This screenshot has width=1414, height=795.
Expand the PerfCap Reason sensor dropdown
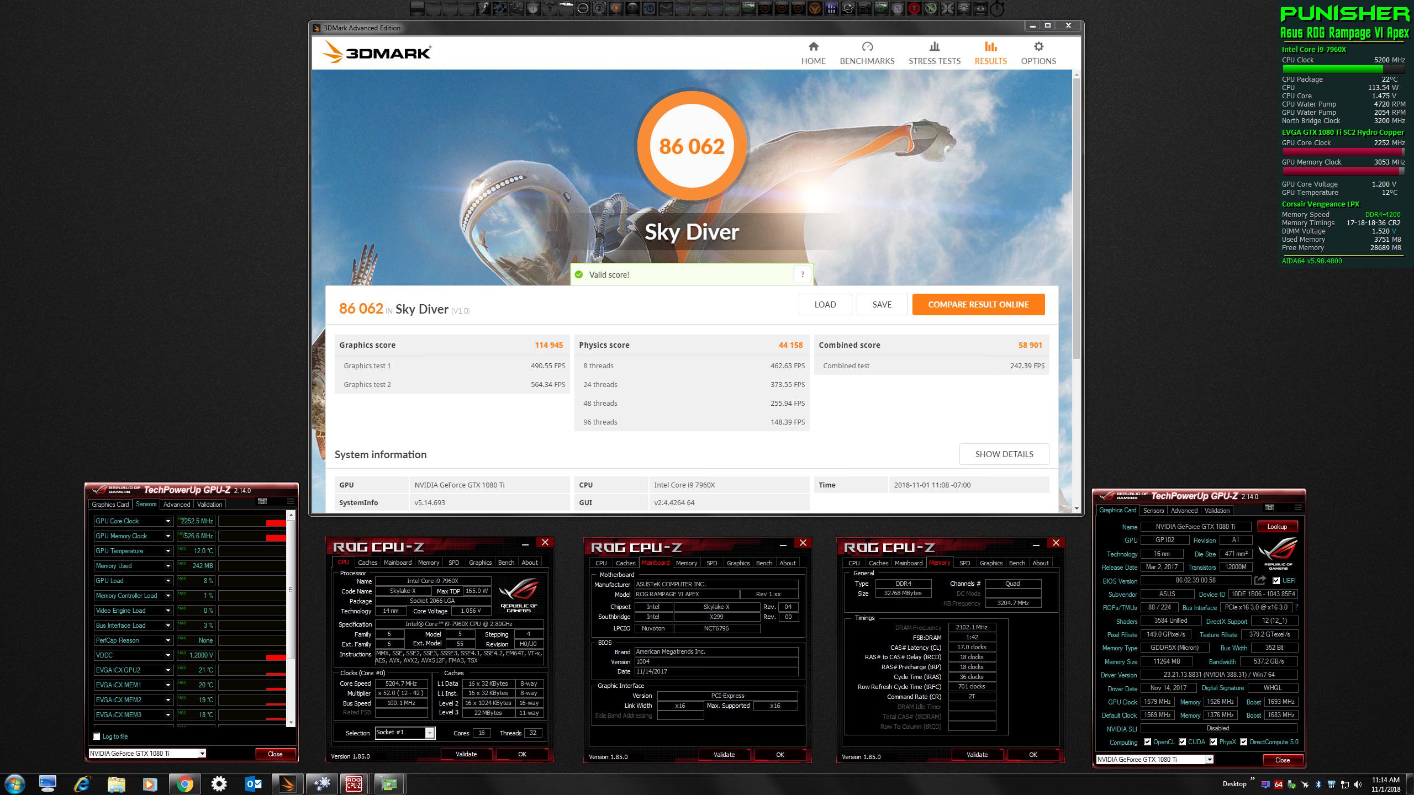168,640
